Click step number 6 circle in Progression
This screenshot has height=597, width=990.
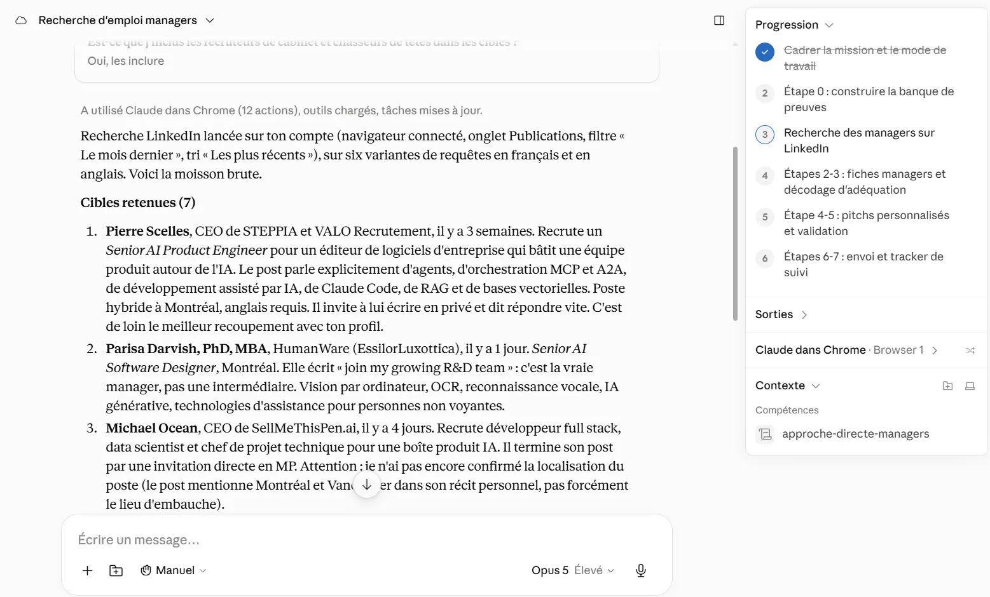pyautogui.click(x=765, y=258)
